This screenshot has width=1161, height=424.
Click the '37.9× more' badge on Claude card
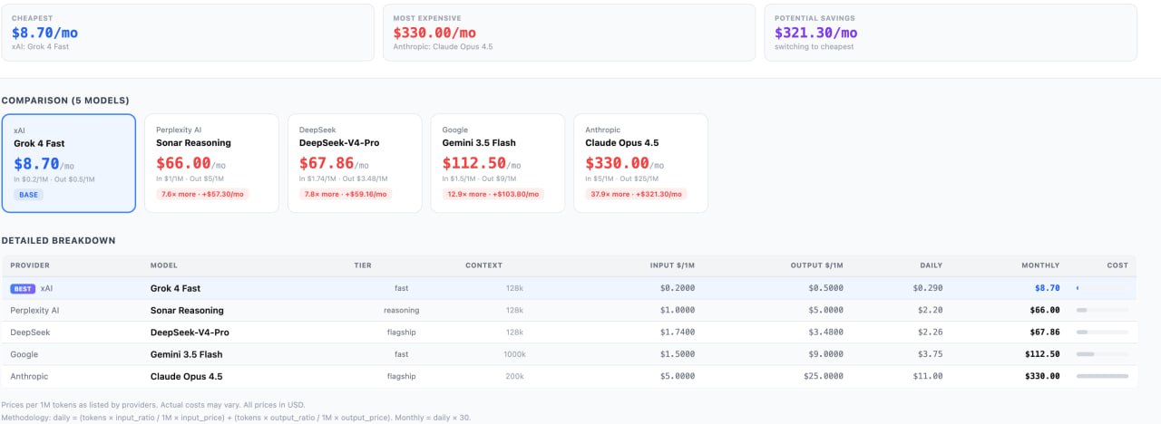636,195
